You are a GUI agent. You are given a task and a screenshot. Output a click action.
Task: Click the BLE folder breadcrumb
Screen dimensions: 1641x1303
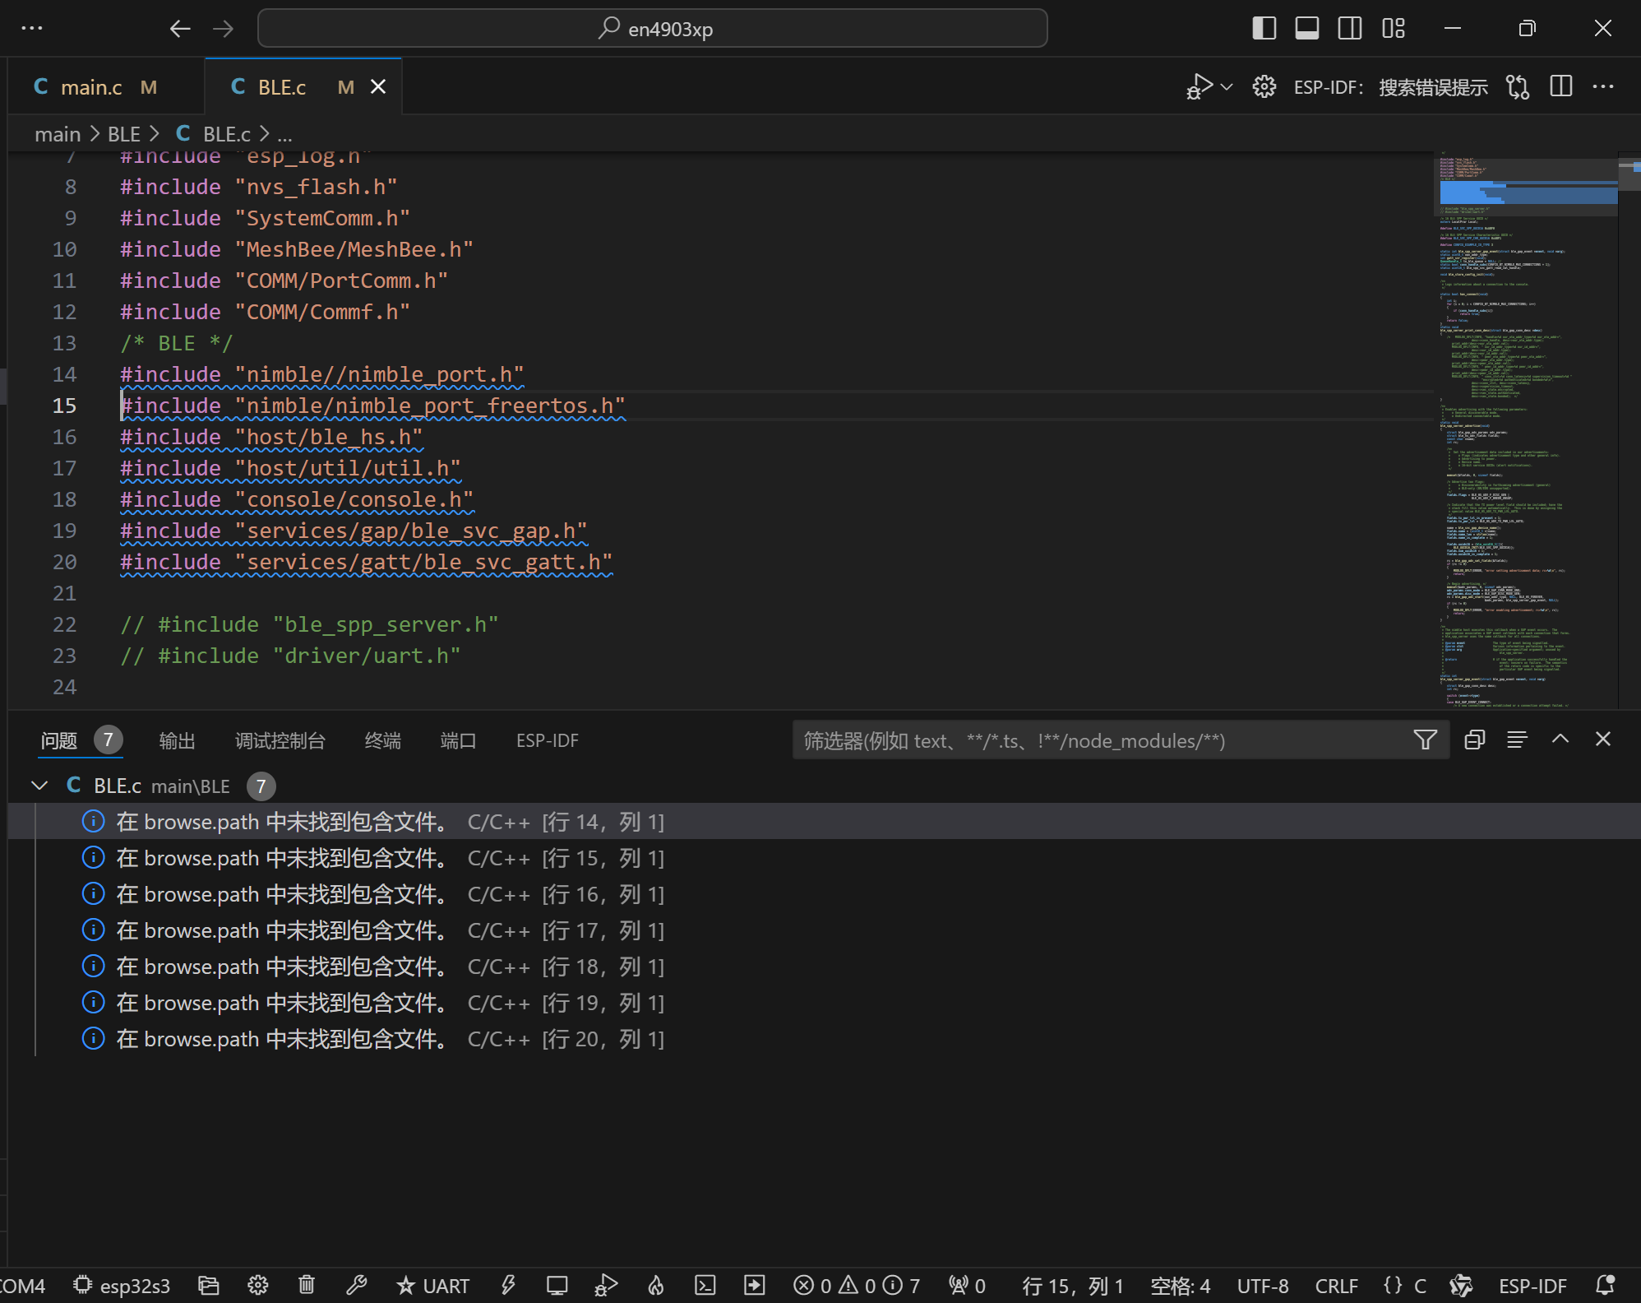point(124,134)
